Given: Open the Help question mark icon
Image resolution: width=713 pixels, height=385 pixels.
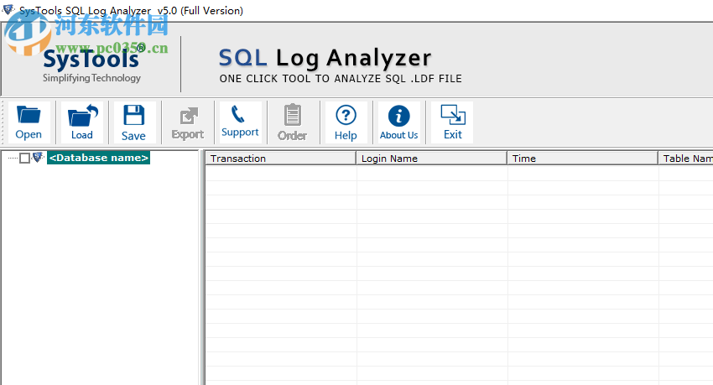Looking at the screenshot, I should [346, 122].
